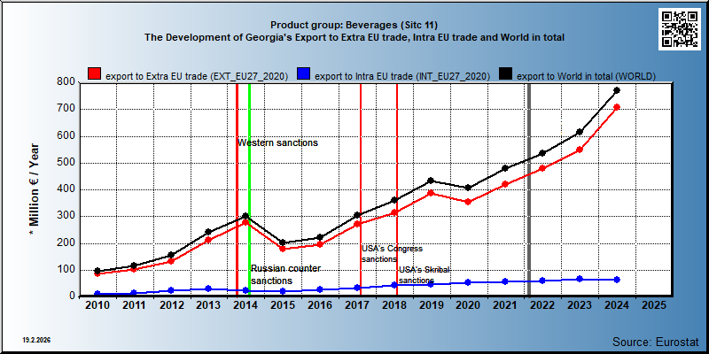Click the blue Intra EU data point for 2024
Screen dimensions: 709x354
coord(616,280)
